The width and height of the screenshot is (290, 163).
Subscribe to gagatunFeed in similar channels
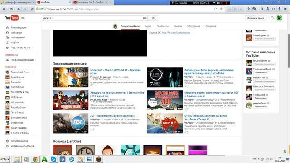pos(261,107)
